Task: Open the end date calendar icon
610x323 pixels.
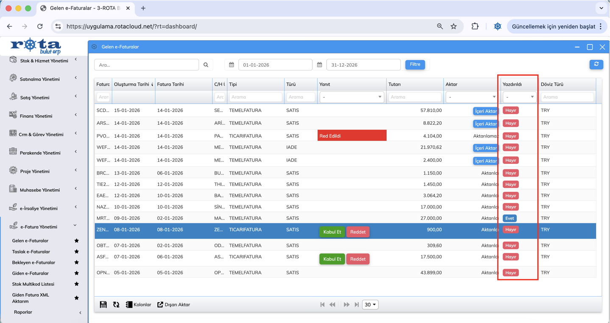Action: [x=320, y=65]
